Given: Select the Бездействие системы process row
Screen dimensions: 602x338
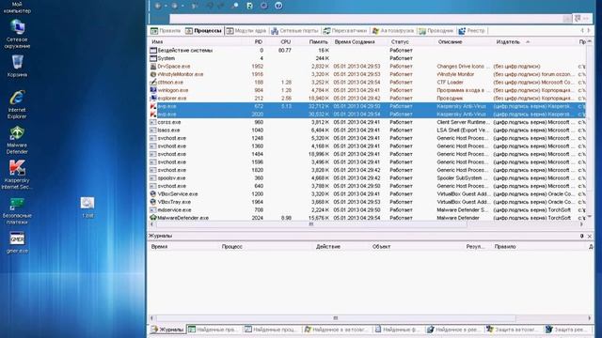Looking at the screenshot, I should (367, 50).
